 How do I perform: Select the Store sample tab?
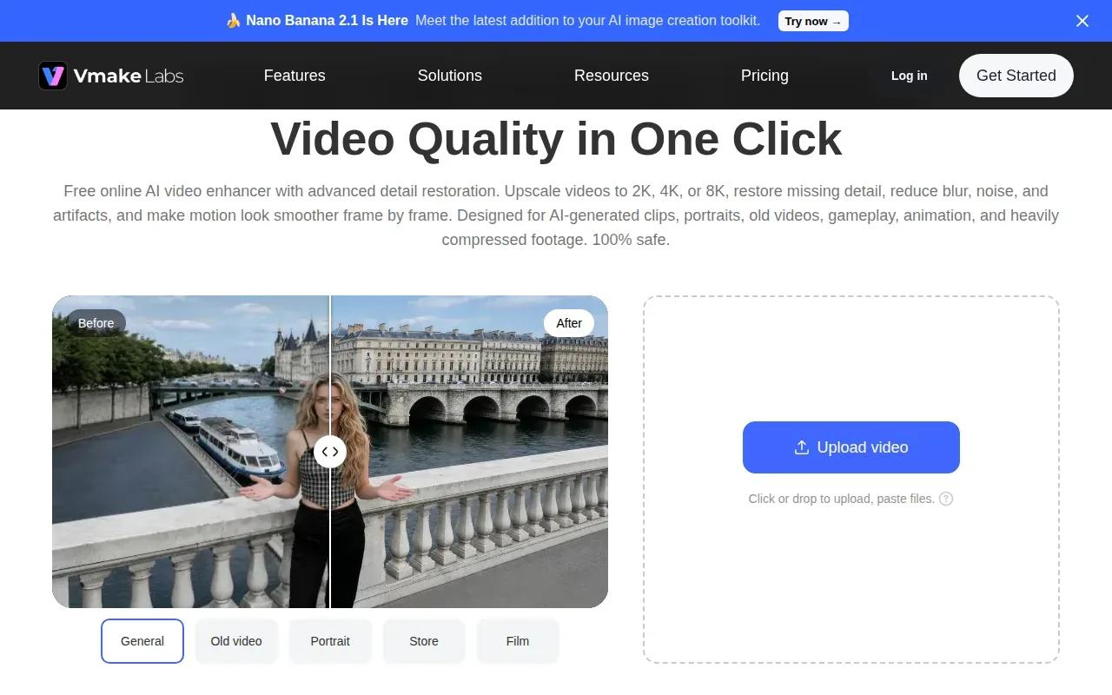[424, 641]
